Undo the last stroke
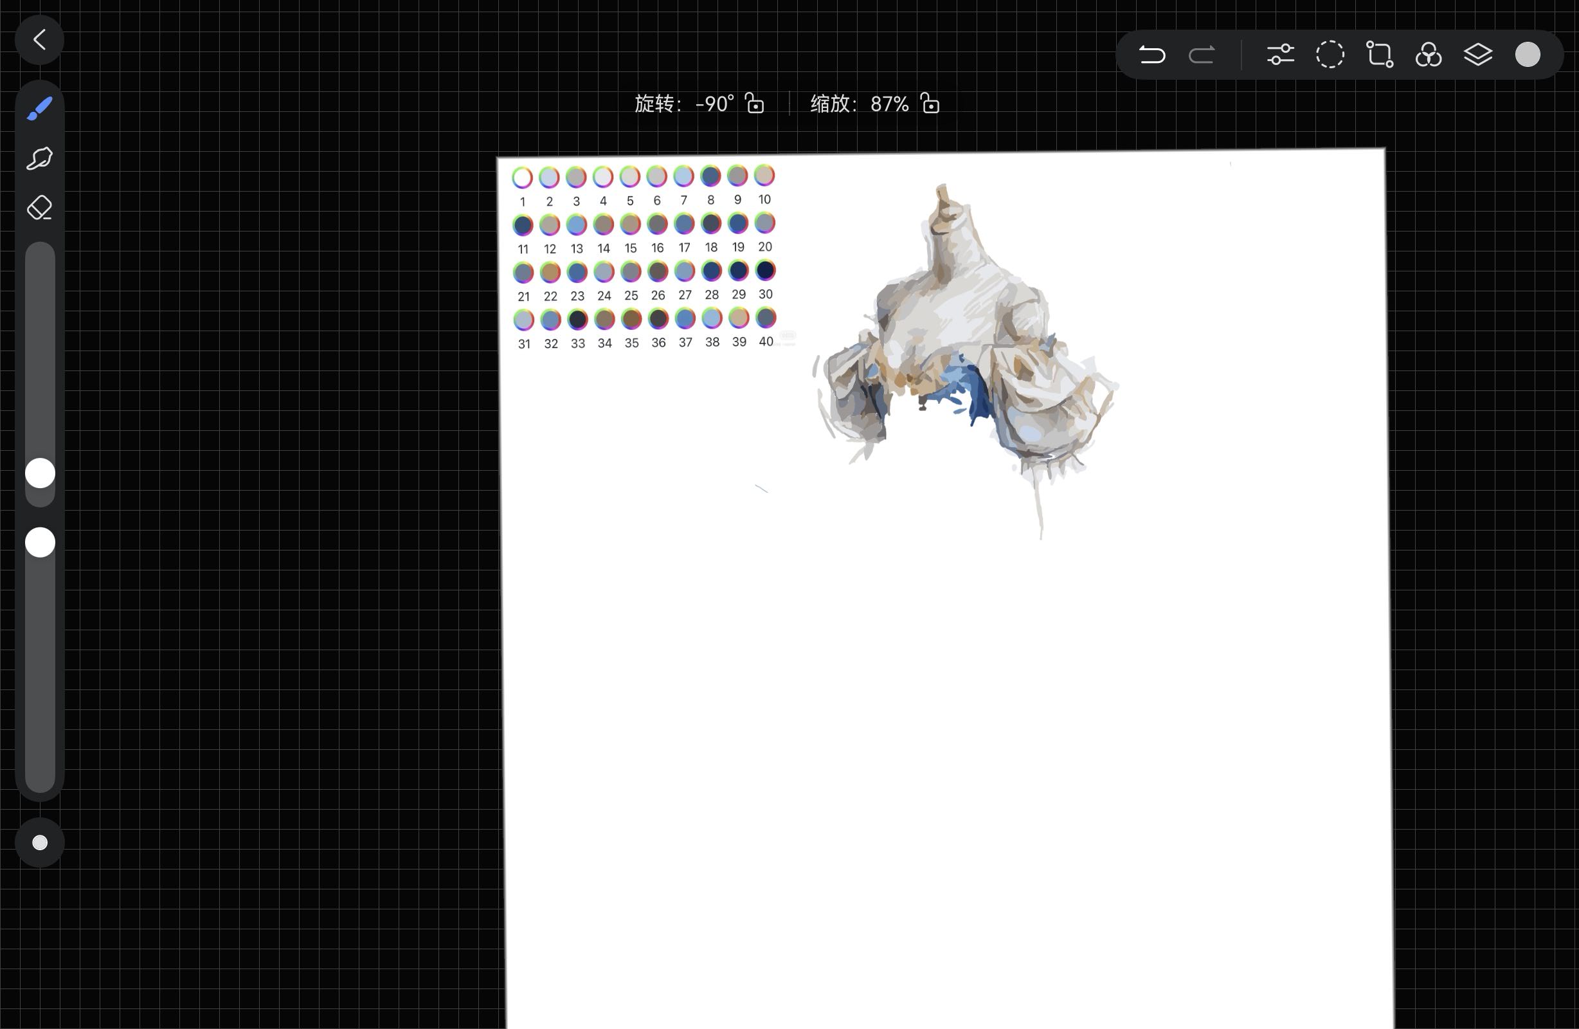The image size is (1579, 1029). point(1151,55)
